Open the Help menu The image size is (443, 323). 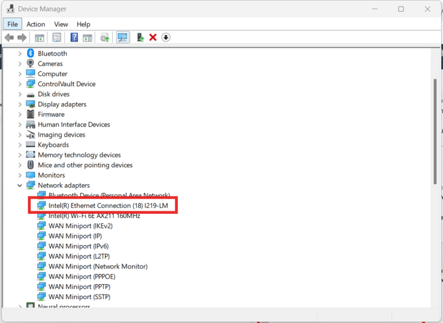click(83, 24)
